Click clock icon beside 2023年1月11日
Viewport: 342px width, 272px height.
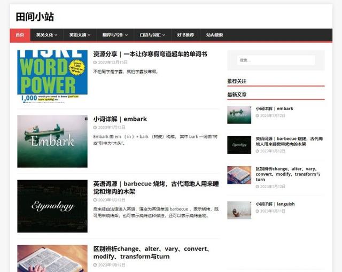coord(258,211)
